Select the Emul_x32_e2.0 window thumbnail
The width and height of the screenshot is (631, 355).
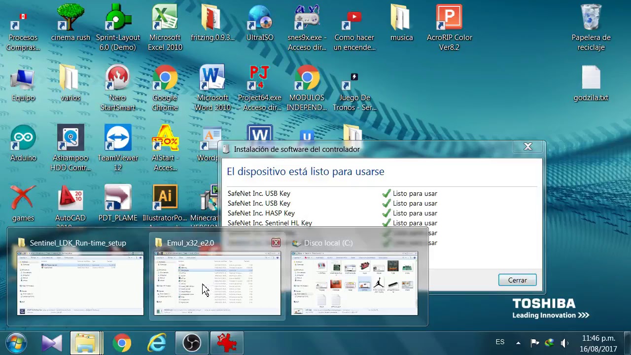click(217, 277)
